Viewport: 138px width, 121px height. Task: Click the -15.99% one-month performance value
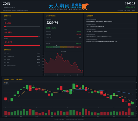point(8,42)
